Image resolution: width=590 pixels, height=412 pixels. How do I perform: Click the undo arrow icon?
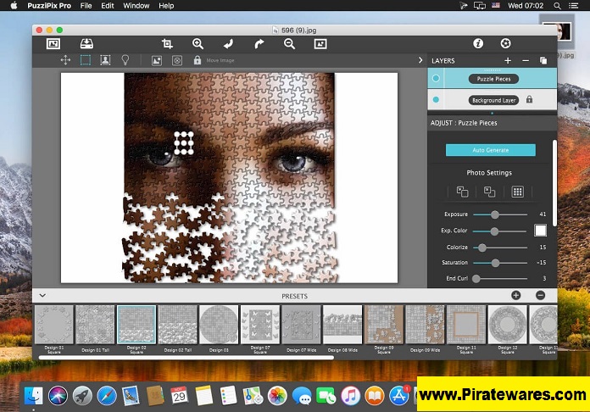pyautogui.click(x=228, y=43)
